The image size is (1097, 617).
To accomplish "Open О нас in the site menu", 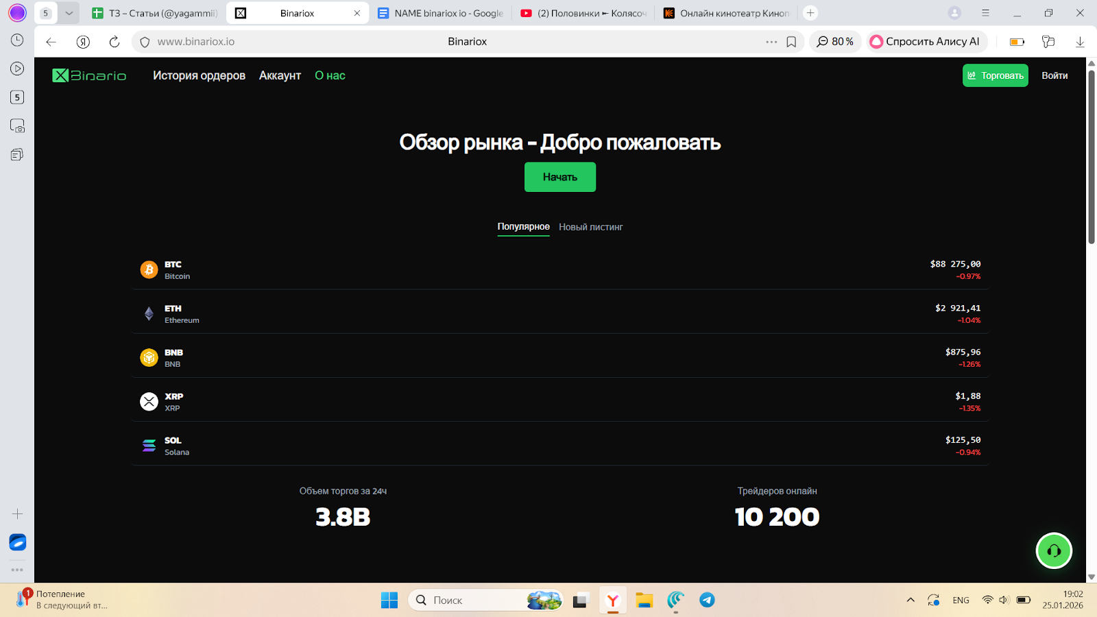I will 330,75.
